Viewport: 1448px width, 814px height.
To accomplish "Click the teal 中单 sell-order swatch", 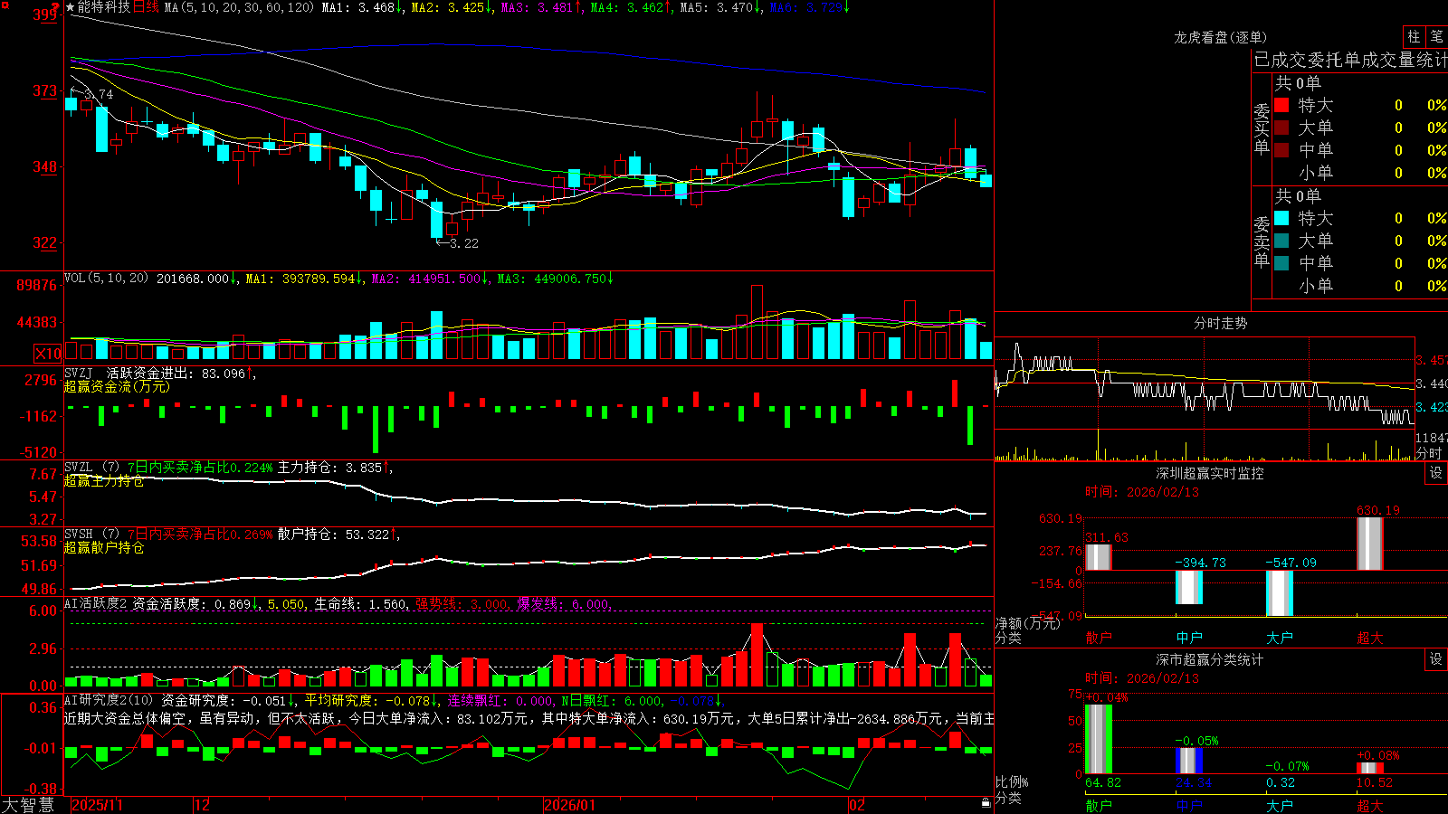I will coord(1281,263).
